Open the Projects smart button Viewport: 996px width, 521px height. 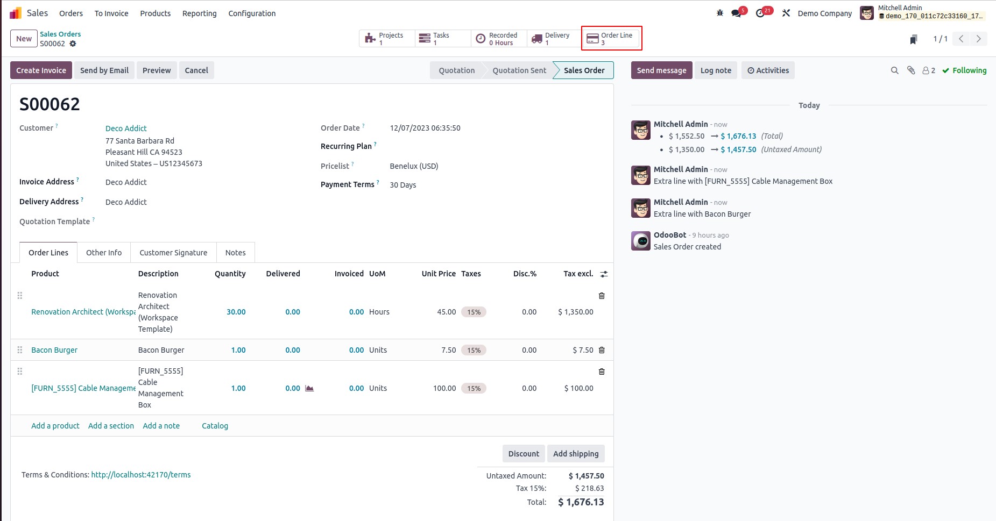click(387, 39)
